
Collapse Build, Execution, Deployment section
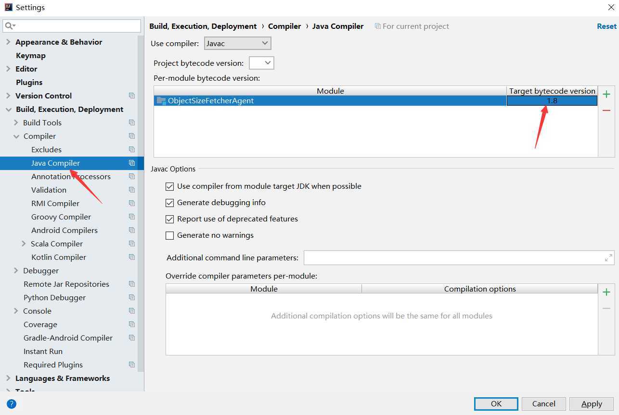pos(8,109)
